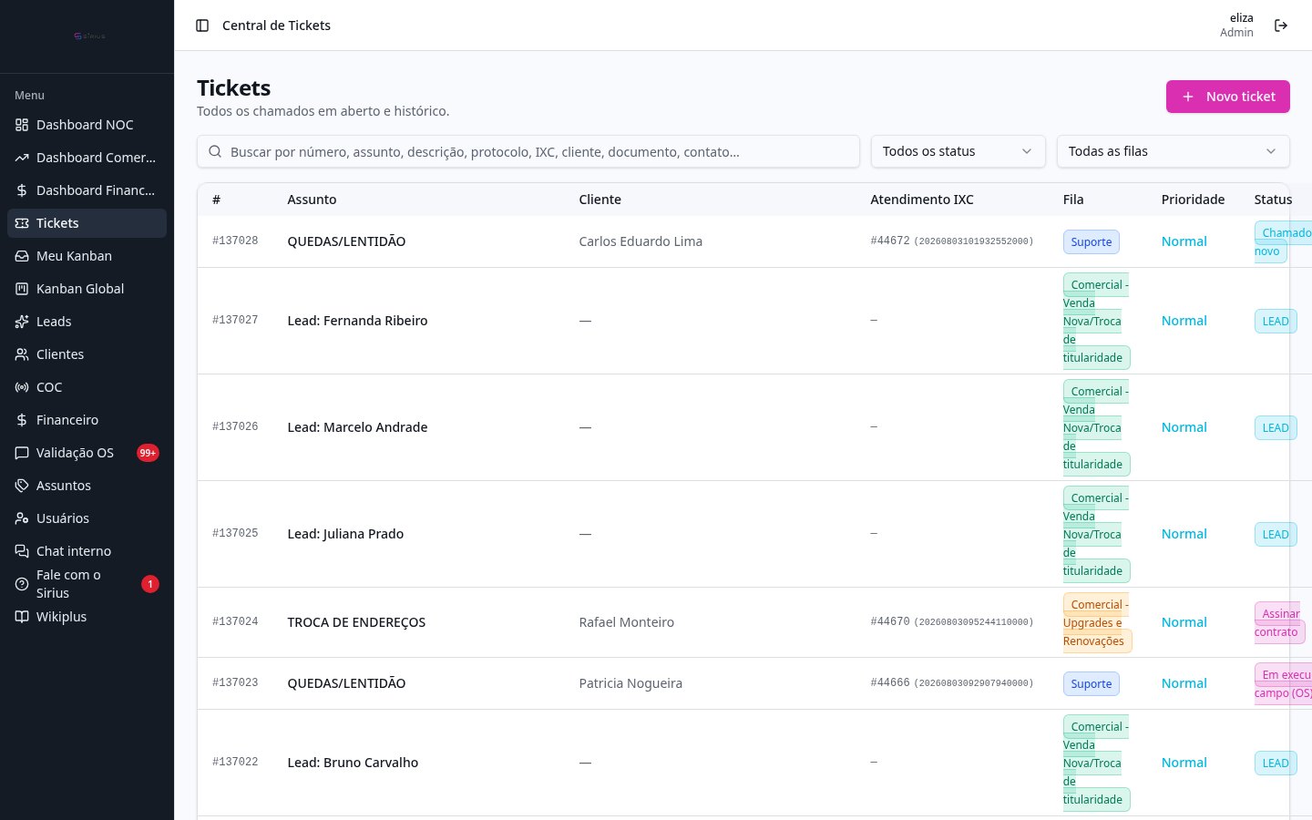Screen dimensions: 1312x820
Task: Click client Rafael Monteiro
Action: click(x=626, y=622)
